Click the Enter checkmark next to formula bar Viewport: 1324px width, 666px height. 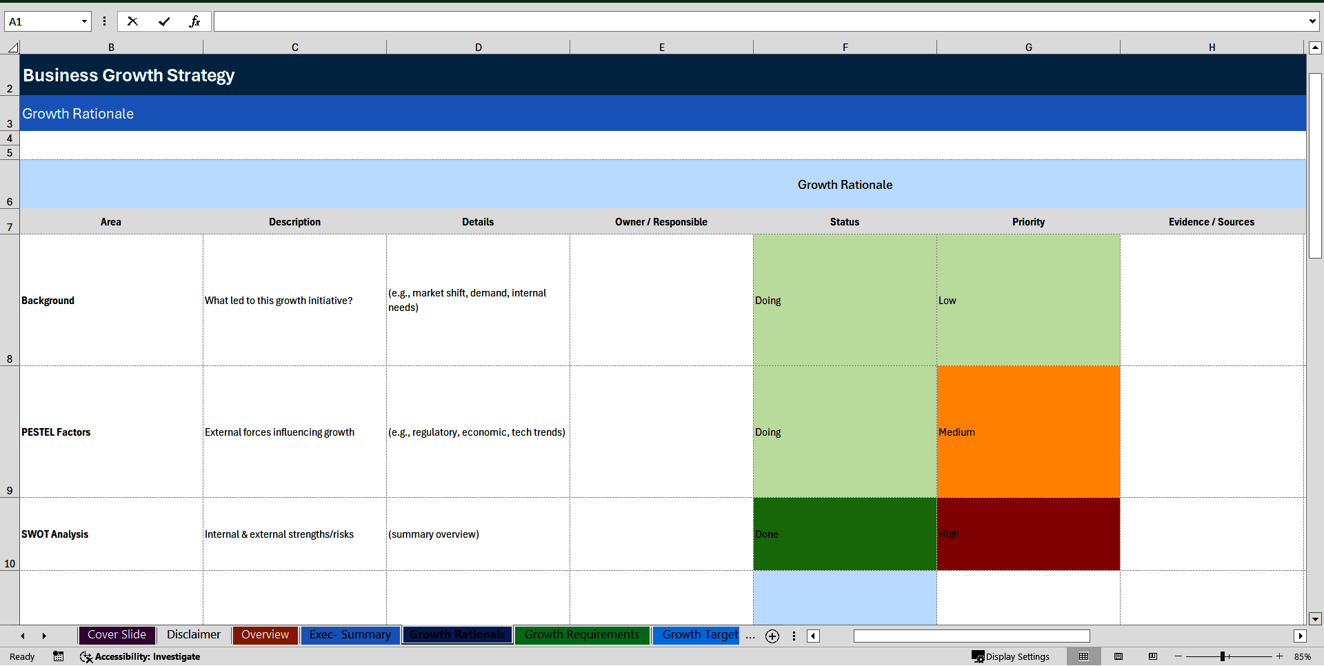click(x=164, y=21)
